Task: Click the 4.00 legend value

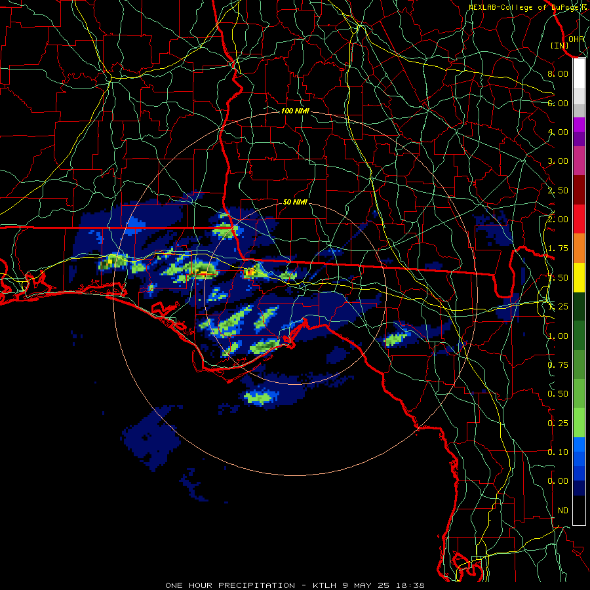Action: [558, 132]
